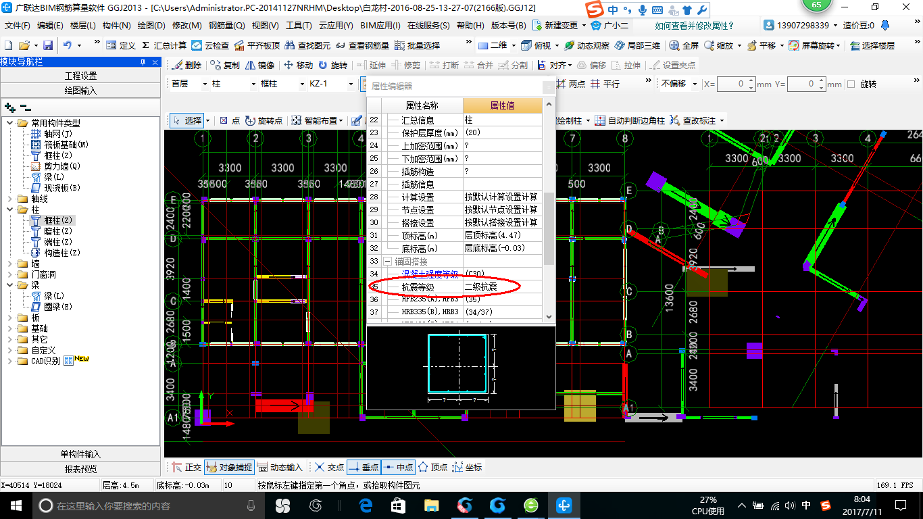Click 全屏 full screen tool
Image resolution: width=923 pixels, height=519 pixels.
(684, 45)
